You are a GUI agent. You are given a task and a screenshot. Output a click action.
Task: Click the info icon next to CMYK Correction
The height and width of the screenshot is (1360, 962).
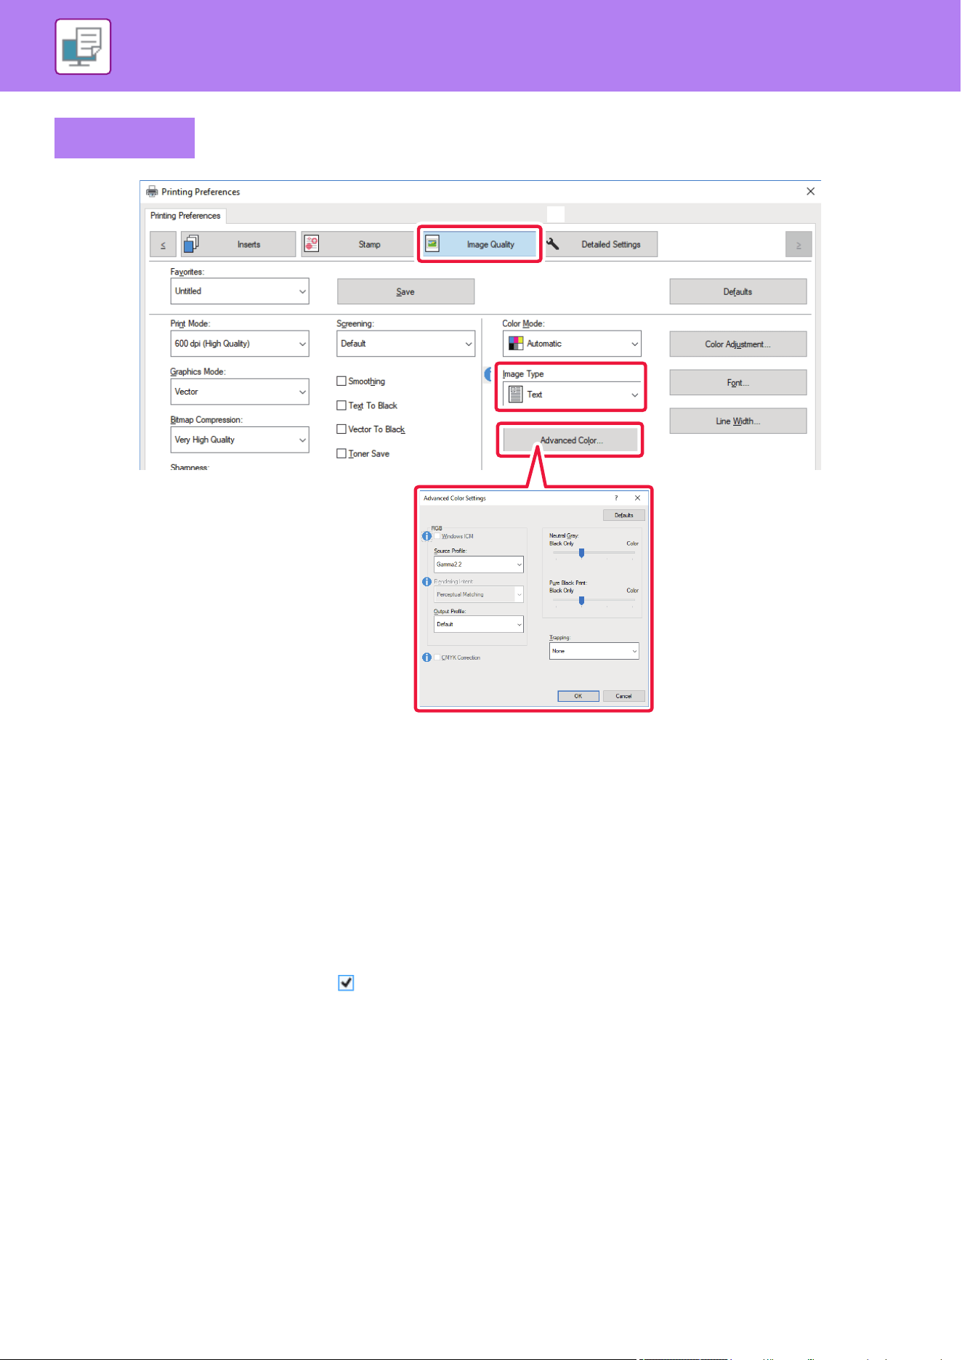[x=427, y=657]
